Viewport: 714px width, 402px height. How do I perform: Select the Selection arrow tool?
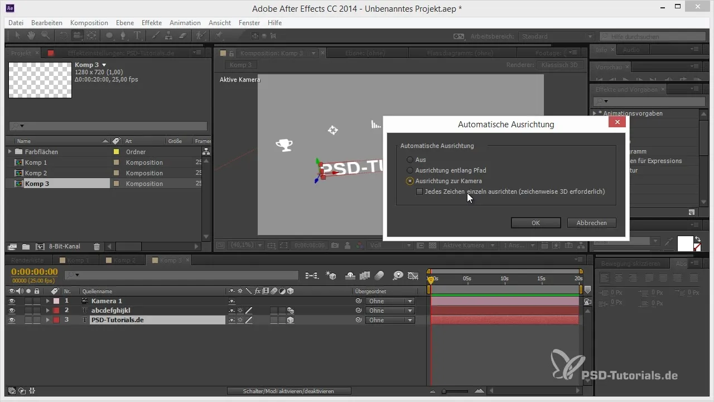click(18, 36)
